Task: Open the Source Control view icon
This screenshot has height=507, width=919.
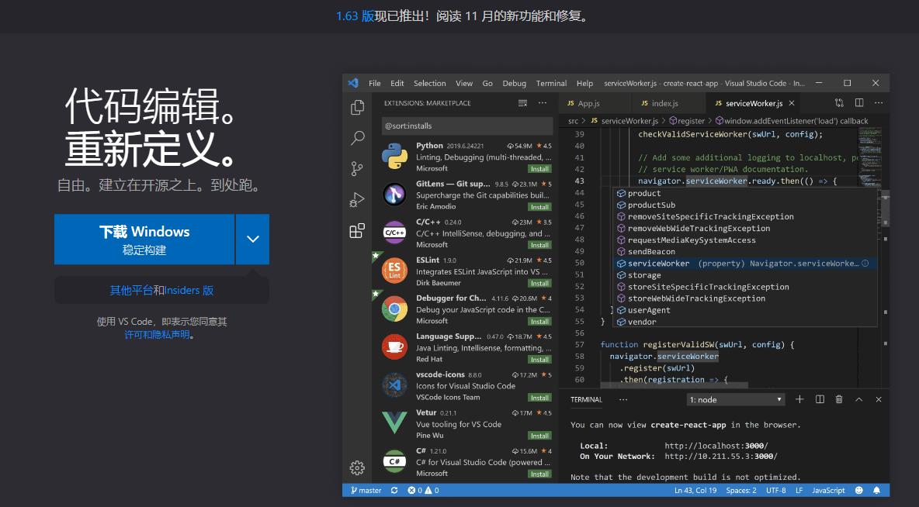Action: [x=357, y=169]
